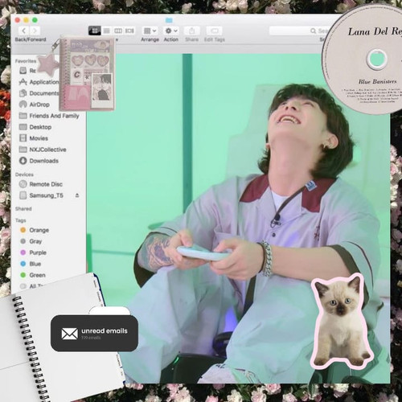Eject the Samsung_T5 drive
This screenshot has height=402, width=402.
(77, 195)
